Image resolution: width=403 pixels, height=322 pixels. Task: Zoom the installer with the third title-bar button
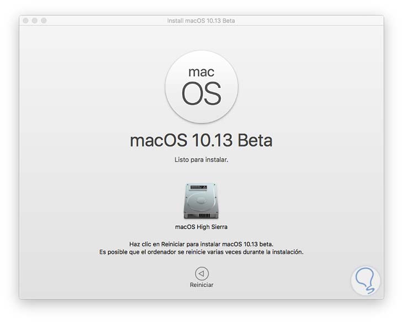click(x=44, y=20)
